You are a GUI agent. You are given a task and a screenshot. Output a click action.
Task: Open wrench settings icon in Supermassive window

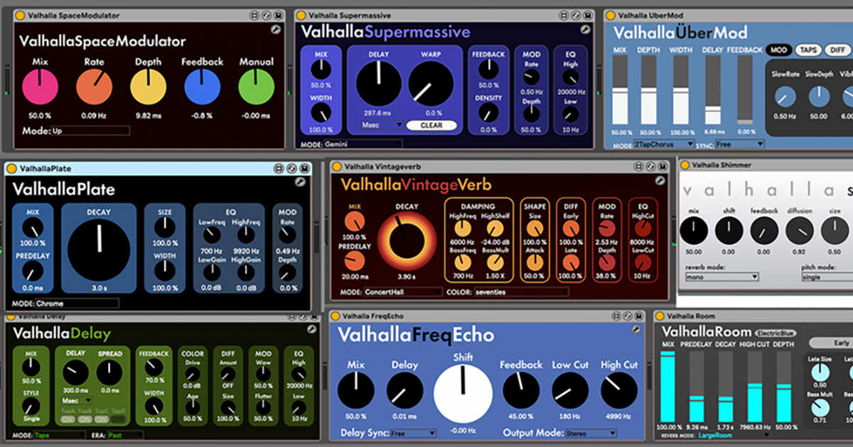pyautogui.click(x=585, y=30)
